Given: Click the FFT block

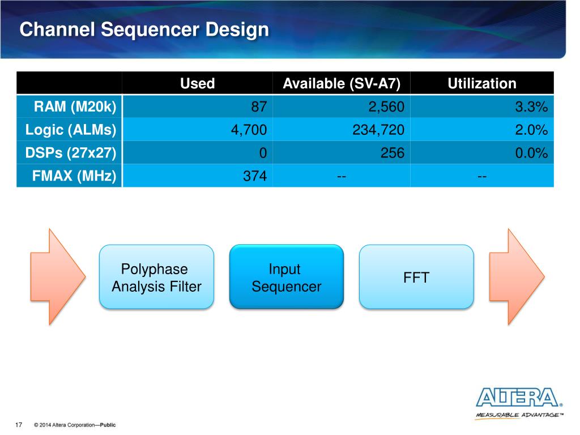Looking at the screenshot, I should tap(416, 276).
